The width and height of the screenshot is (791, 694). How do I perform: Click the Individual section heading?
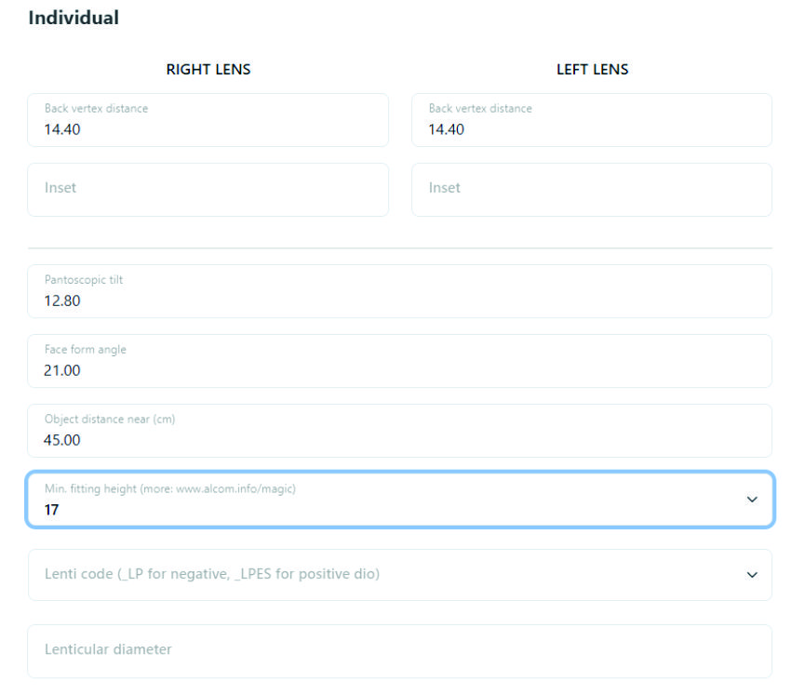pyautogui.click(x=74, y=18)
